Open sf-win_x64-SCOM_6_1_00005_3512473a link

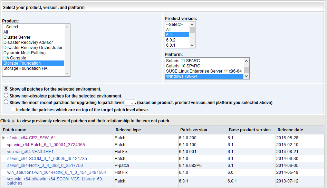47,159
